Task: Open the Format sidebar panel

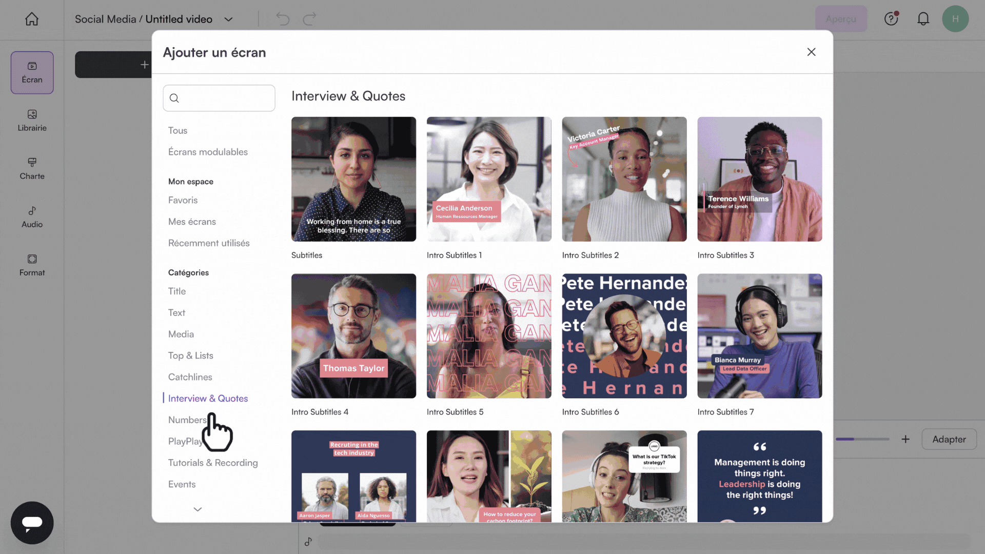Action: [x=32, y=265]
